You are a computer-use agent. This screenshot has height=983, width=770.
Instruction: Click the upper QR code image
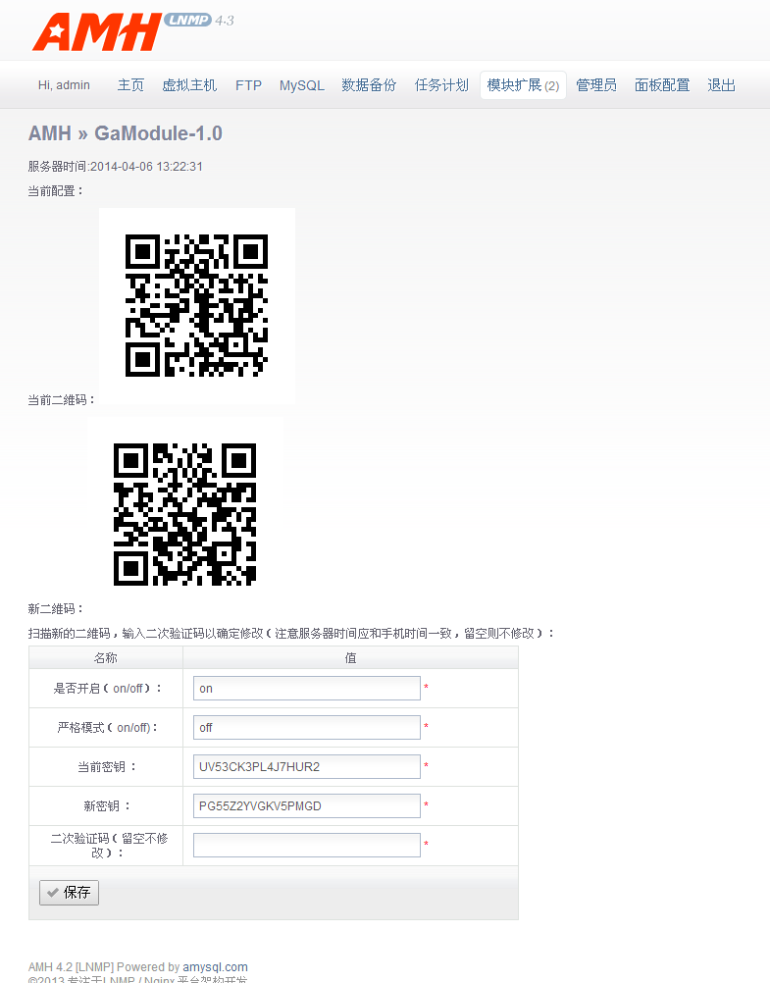(x=196, y=305)
